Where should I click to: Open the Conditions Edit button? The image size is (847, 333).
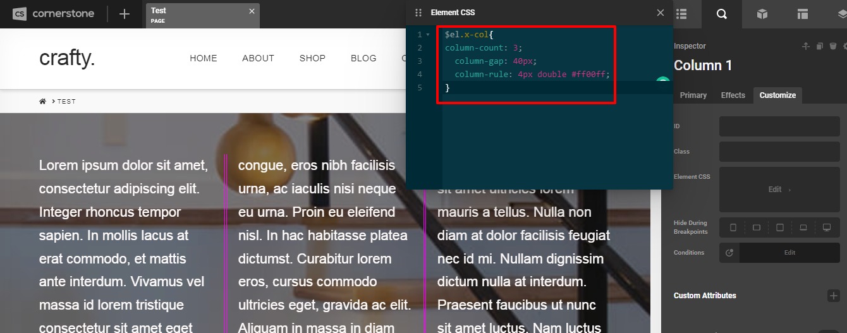(x=789, y=253)
